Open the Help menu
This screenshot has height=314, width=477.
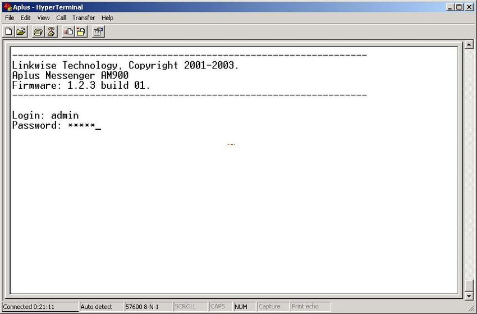coord(107,18)
